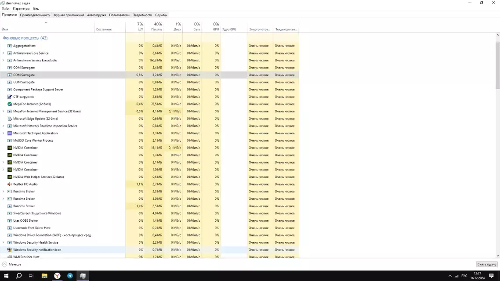The height and width of the screenshot is (281, 500).
Task: Select the Windows Driver Foundation (WDF) row
Action: [149, 235]
